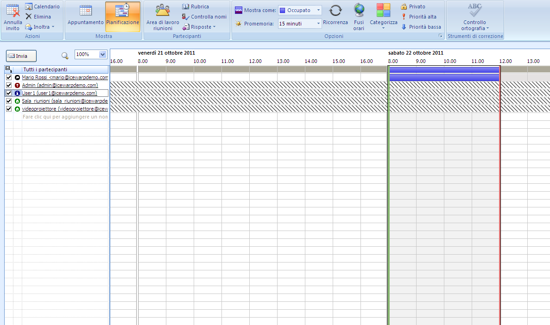Select the User1 attendee entry
This screenshot has width=550, height=325.
tap(60, 93)
